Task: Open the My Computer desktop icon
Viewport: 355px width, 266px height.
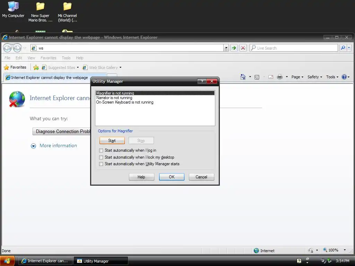Action: (13, 9)
